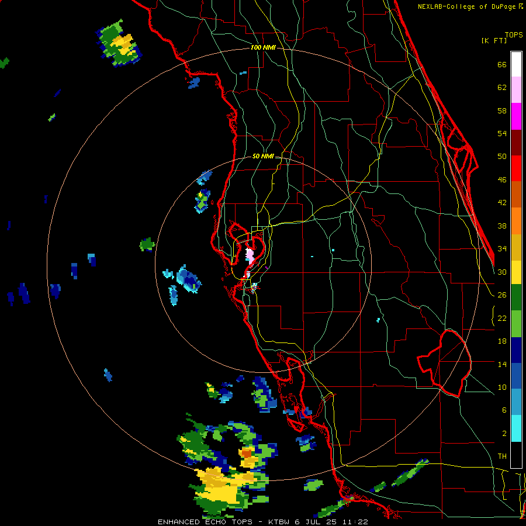Click the white swatch in the tops legend
The image size is (526, 526).
[x=516, y=64]
